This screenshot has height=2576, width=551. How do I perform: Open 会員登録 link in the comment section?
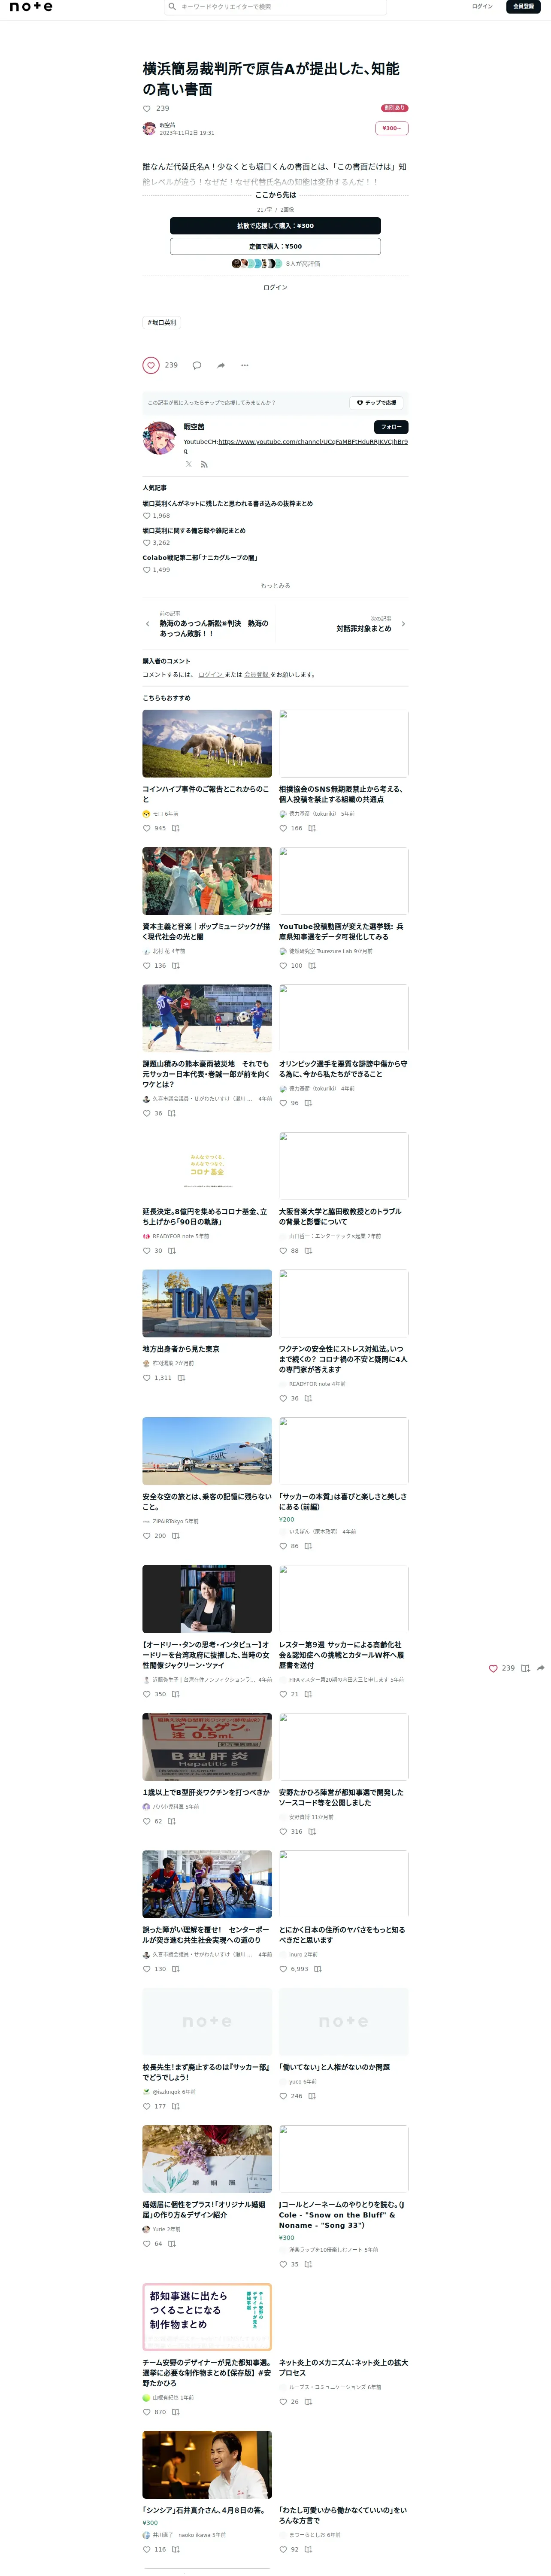click(x=256, y=675)
